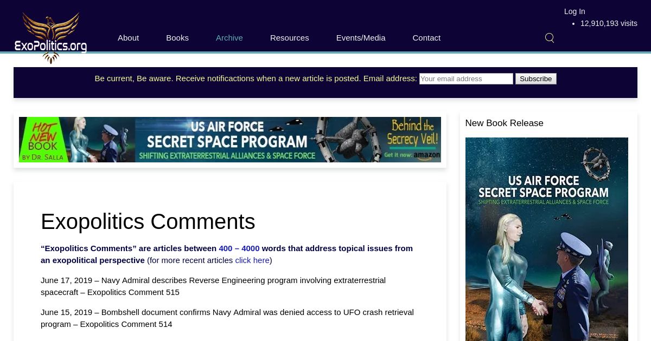This screenshot has height=341, width=651.
Task: Open the Events/Media menu item
Action: coord(361,38)
